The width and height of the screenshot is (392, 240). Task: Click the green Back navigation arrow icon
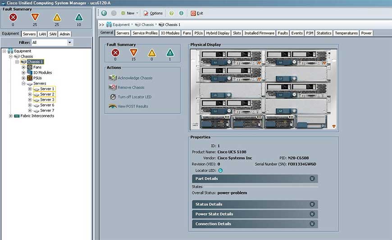(x=104, y=13)
